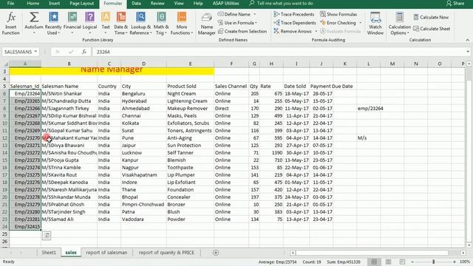Switch to the Home tab
The width and height of the screenshot is (473, 266).
(x=33, y=3)
